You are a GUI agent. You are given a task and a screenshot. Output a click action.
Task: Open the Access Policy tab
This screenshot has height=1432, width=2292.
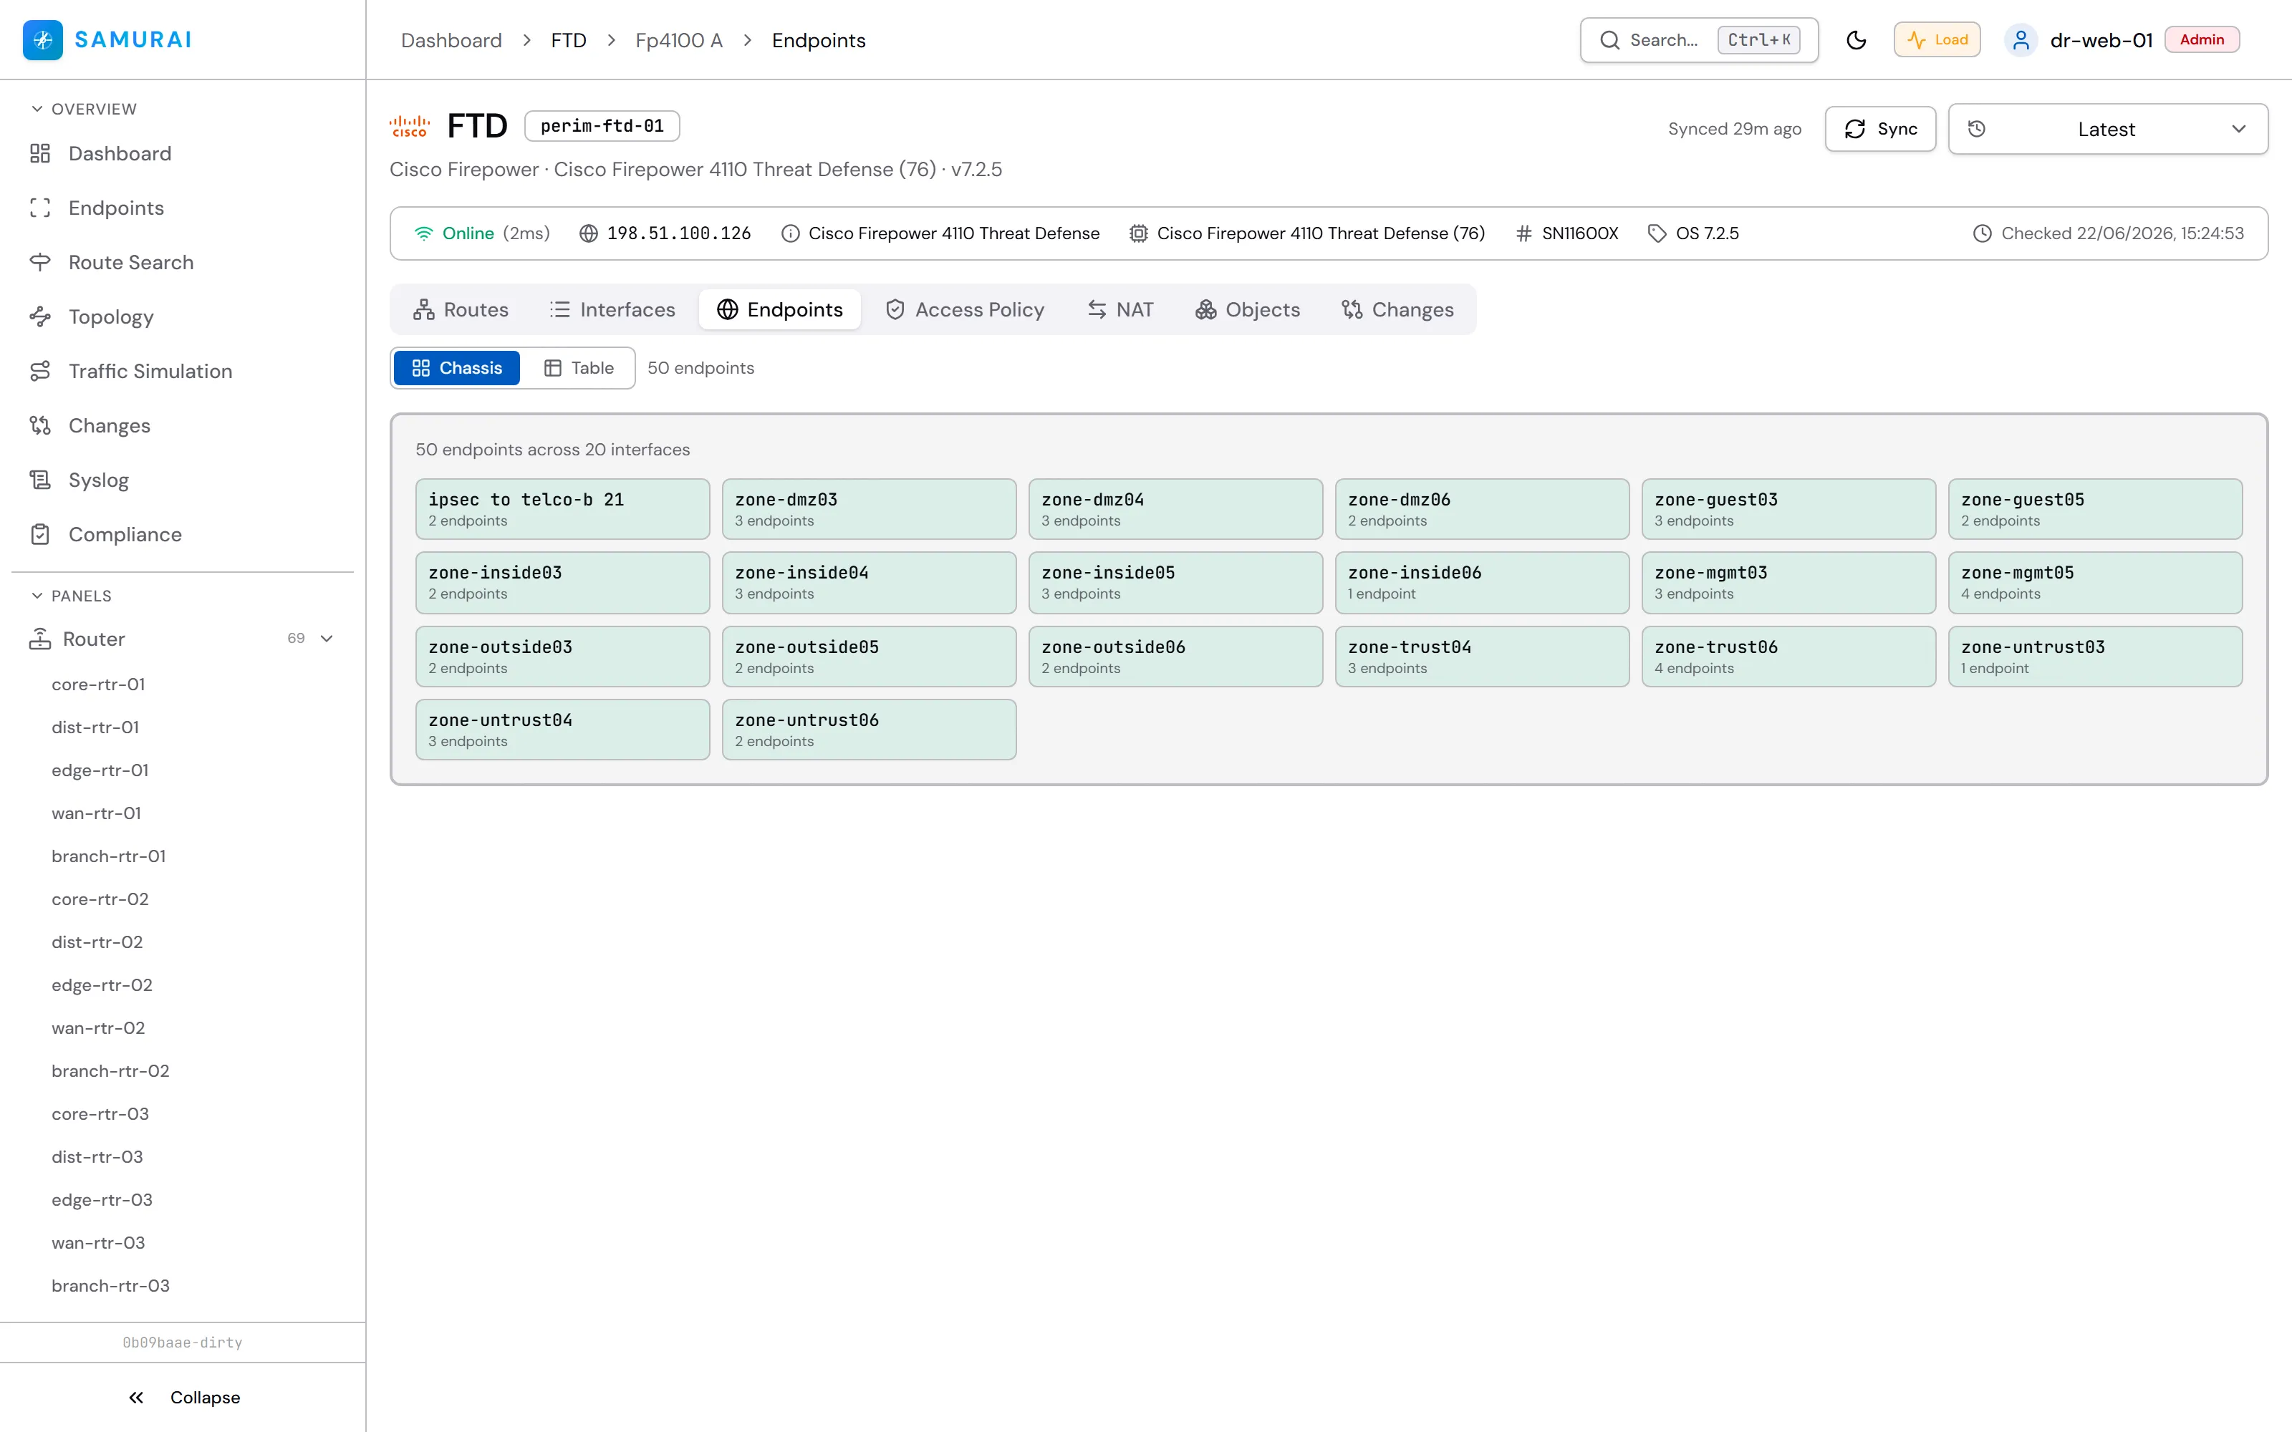(x=965, y=310)
